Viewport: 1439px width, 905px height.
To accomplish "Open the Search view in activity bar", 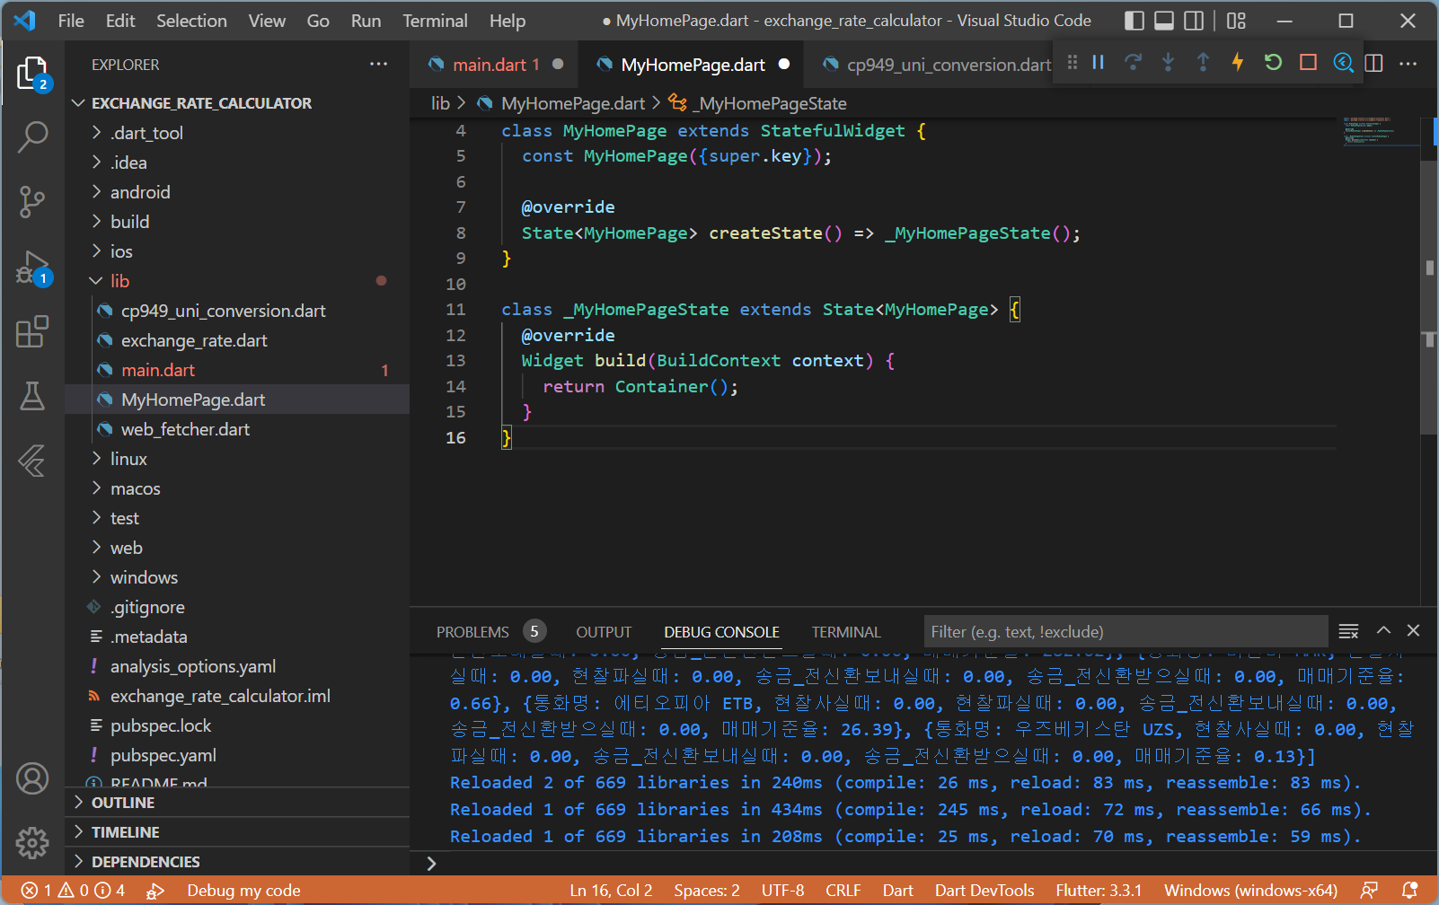I will (33, 137).
